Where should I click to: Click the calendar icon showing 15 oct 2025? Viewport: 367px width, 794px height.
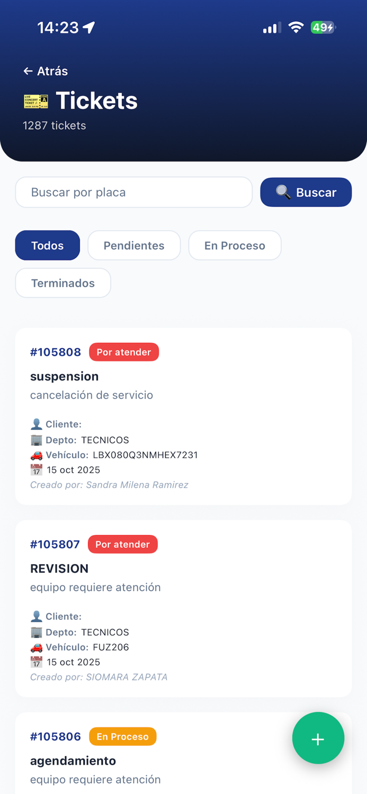point(34,470)
